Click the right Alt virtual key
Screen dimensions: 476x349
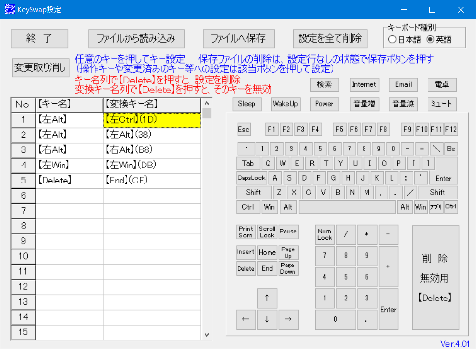coord(405,207)
